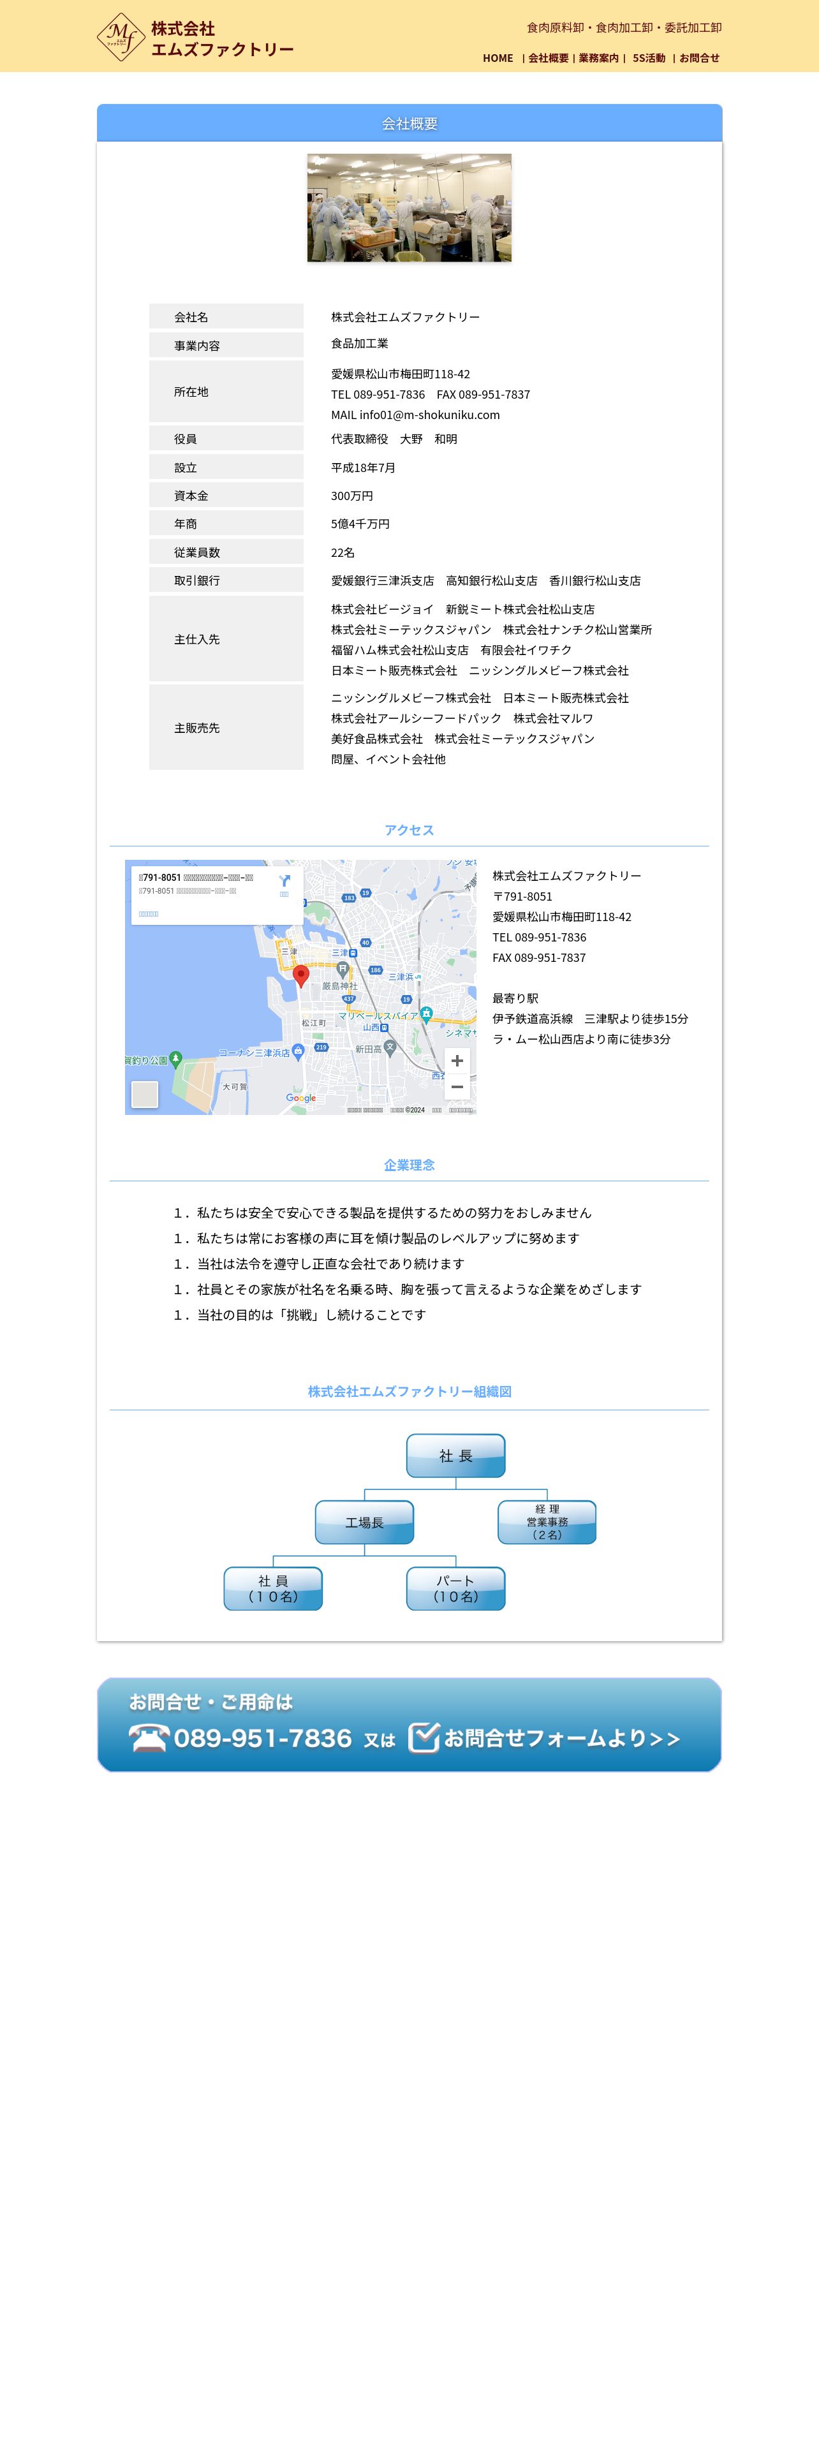The image size is (819, 2457).
Task: Click the お問合せフォームより contact banner link
Action: 561,1738
